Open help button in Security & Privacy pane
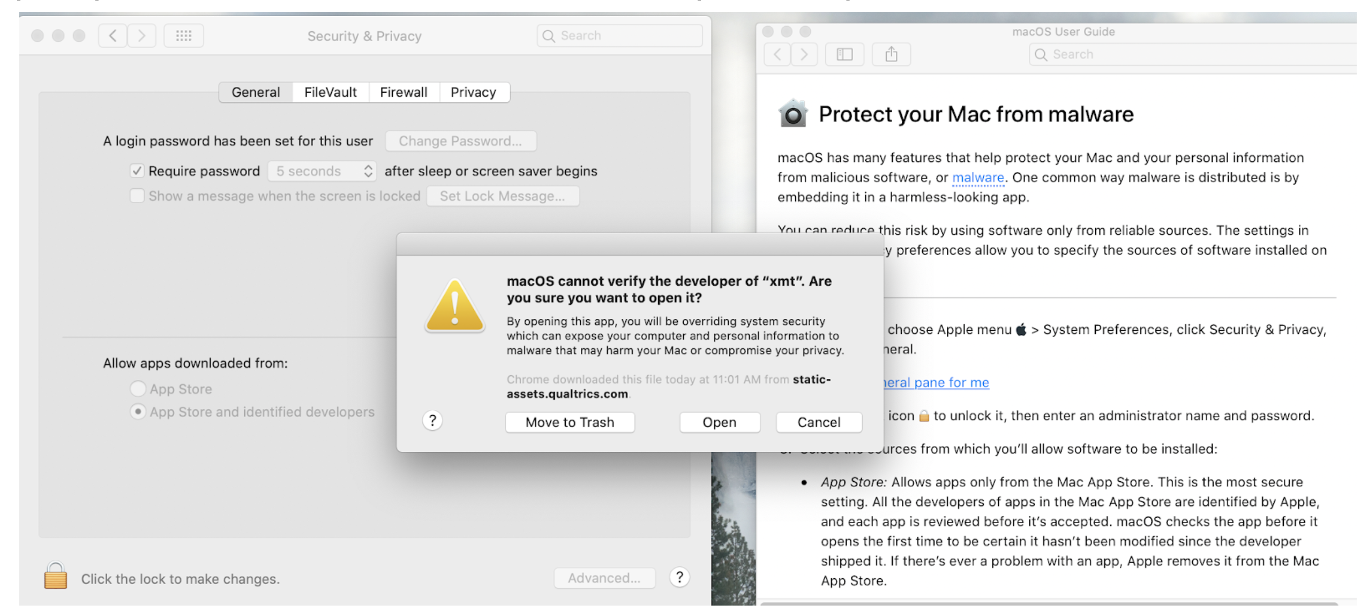The height and width of the screenshot is (612, 1361). 679,577
